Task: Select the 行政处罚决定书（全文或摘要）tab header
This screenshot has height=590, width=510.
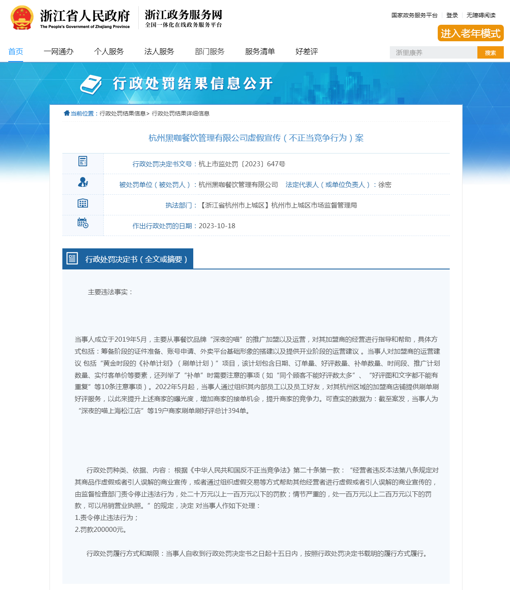Action: tap(128, 259)
